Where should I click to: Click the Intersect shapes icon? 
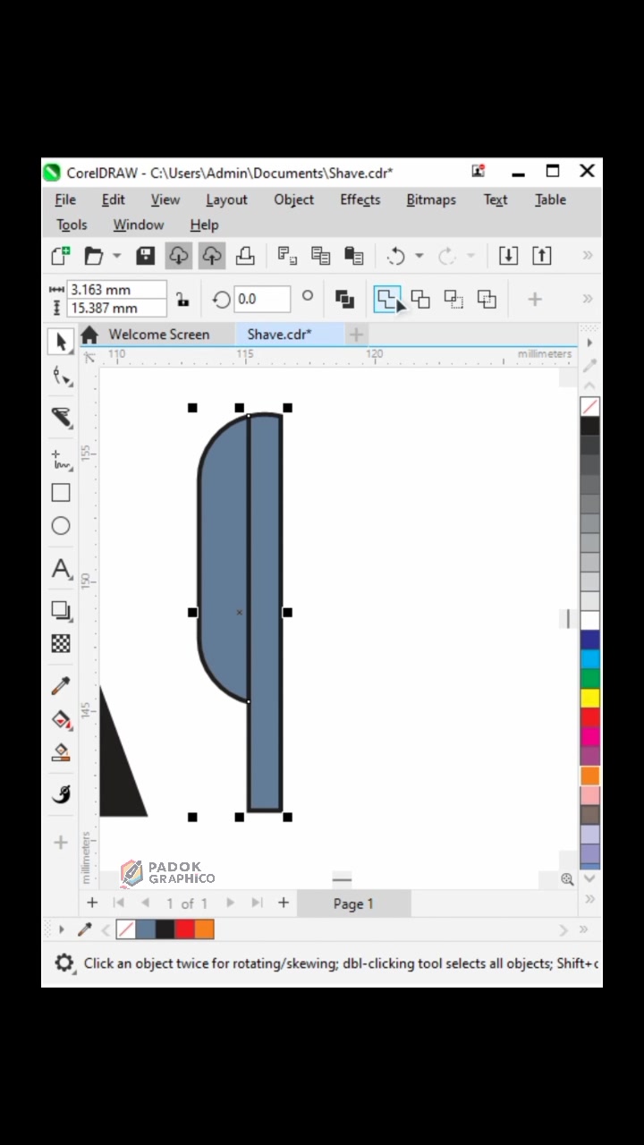point(420,299)
